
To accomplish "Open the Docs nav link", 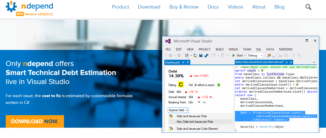I will click(x=213, y=7).
